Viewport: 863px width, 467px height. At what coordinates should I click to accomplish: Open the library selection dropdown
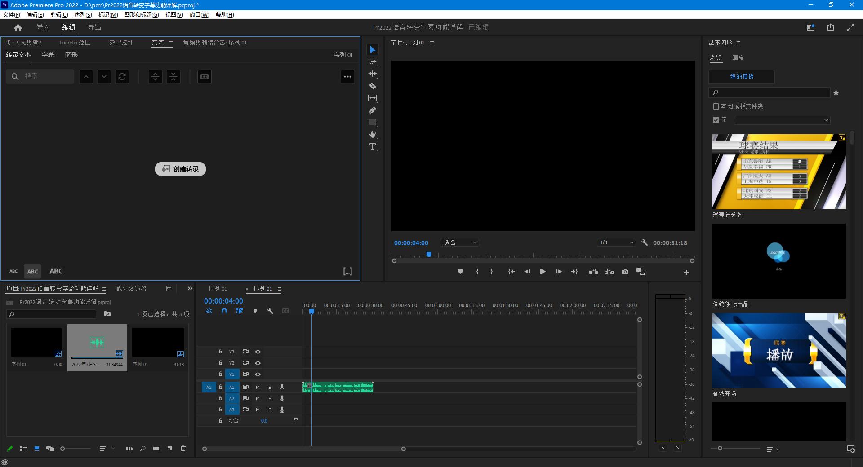pos(782,120)
